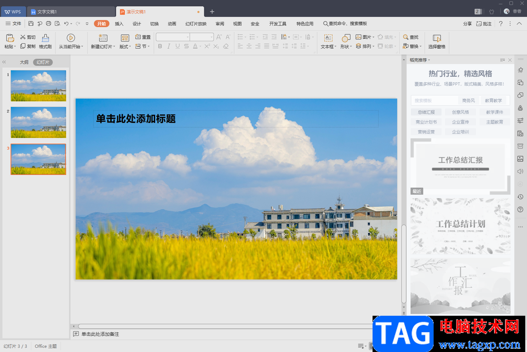Screen dimensions: 527x352
Task: Switch to the 设计 Design tab
Action: (x=137, y=24)
